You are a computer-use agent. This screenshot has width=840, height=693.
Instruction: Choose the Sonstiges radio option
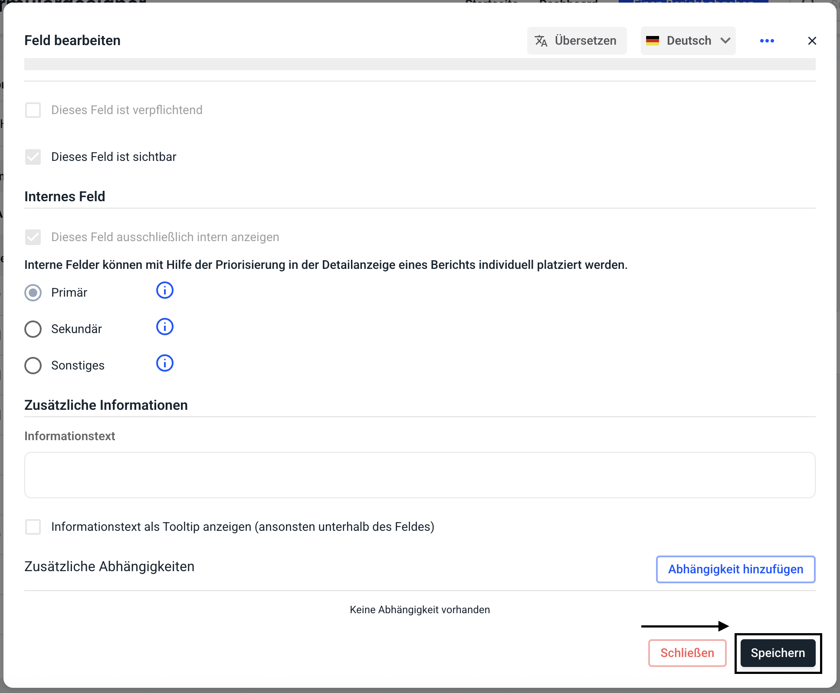33,366
